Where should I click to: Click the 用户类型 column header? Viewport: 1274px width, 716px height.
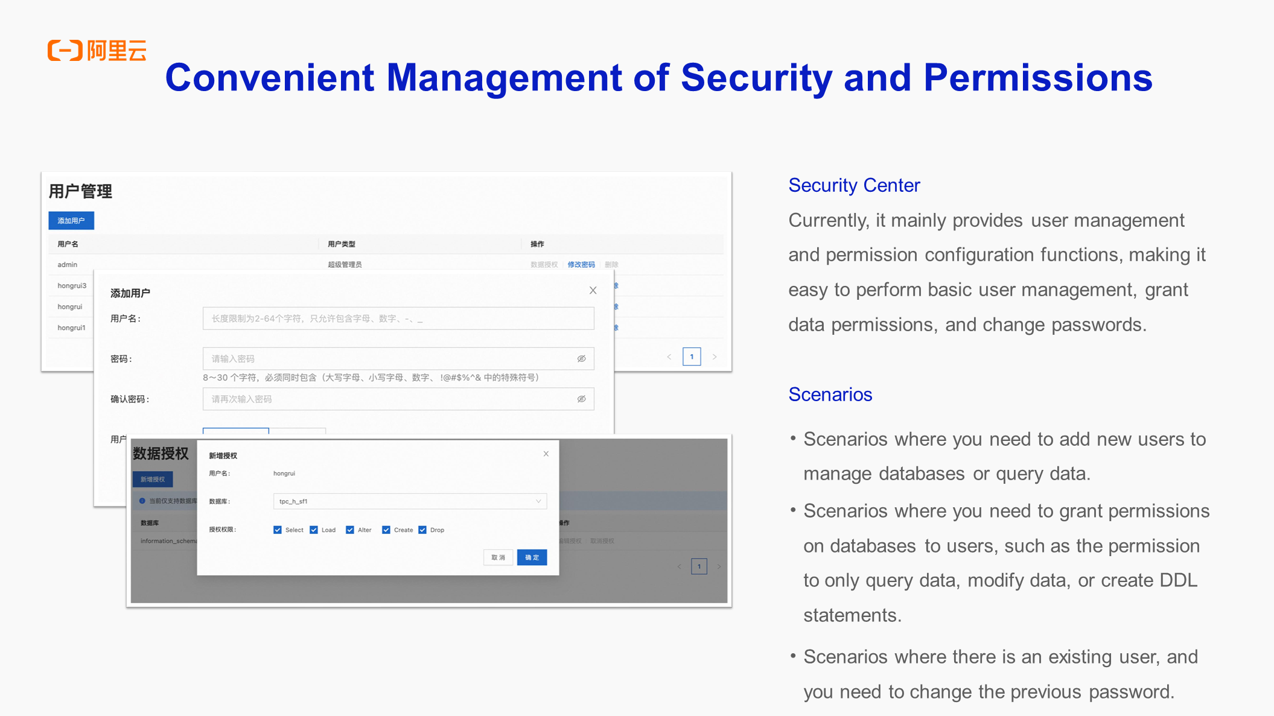(342, 244)
